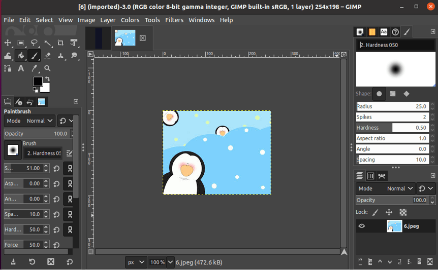Toggle lock position and size icon

click(x=389, y=212)
